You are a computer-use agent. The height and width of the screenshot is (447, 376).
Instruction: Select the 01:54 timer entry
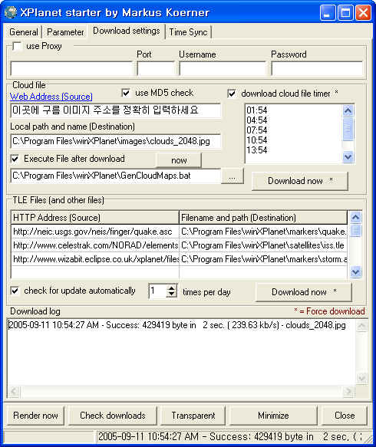pos(257,110)
